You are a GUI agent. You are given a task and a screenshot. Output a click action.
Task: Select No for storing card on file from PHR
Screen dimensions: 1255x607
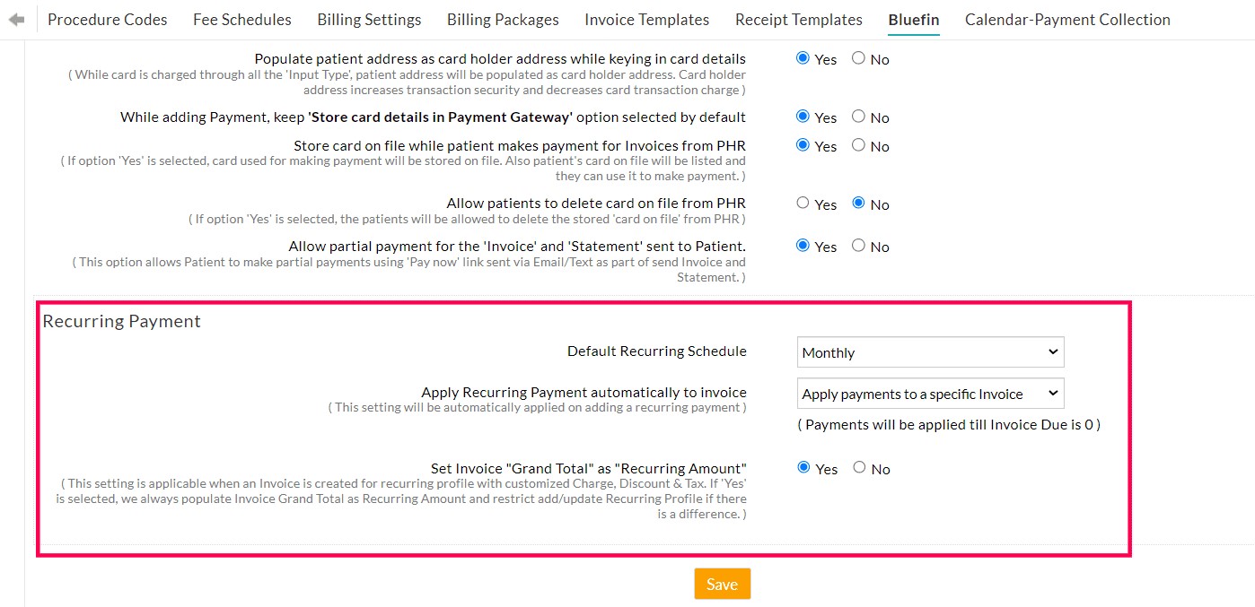pos(857,144)
